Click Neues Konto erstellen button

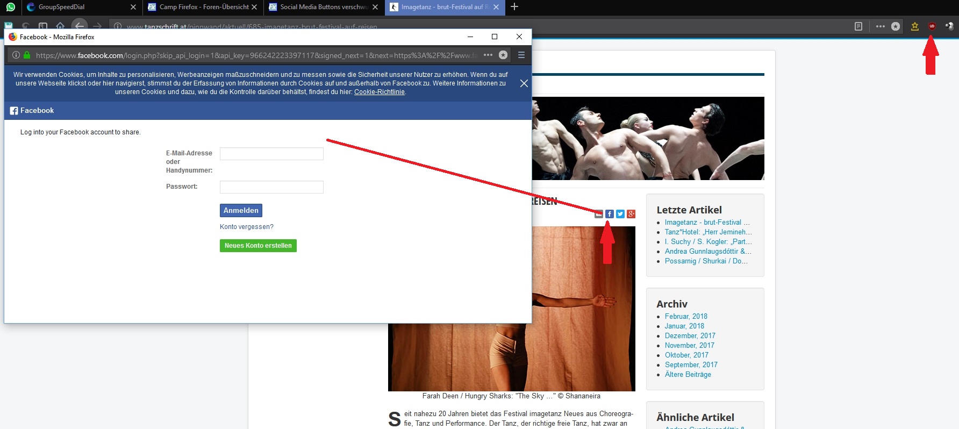[x=258, y=246]
